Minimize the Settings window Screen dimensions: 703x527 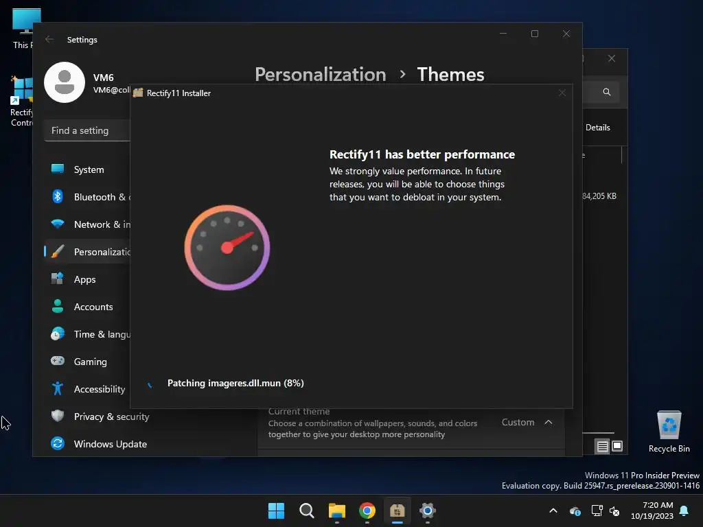(503, 34)
